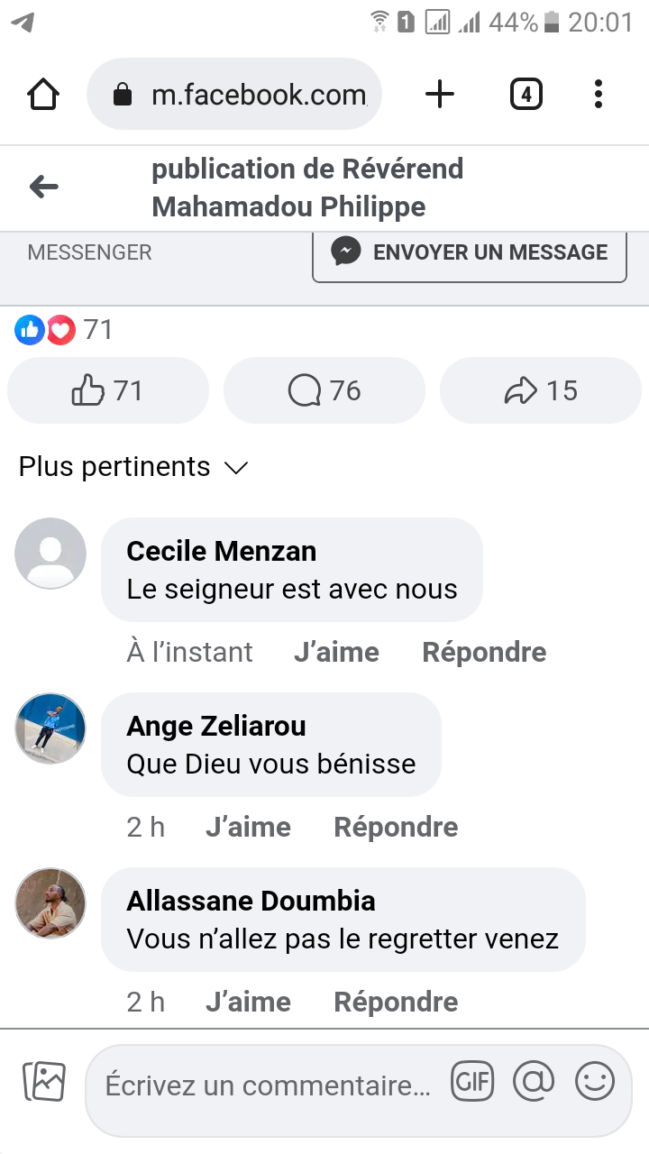Toggle J'aime on Cecile Menzan's comment

point(336,652)
